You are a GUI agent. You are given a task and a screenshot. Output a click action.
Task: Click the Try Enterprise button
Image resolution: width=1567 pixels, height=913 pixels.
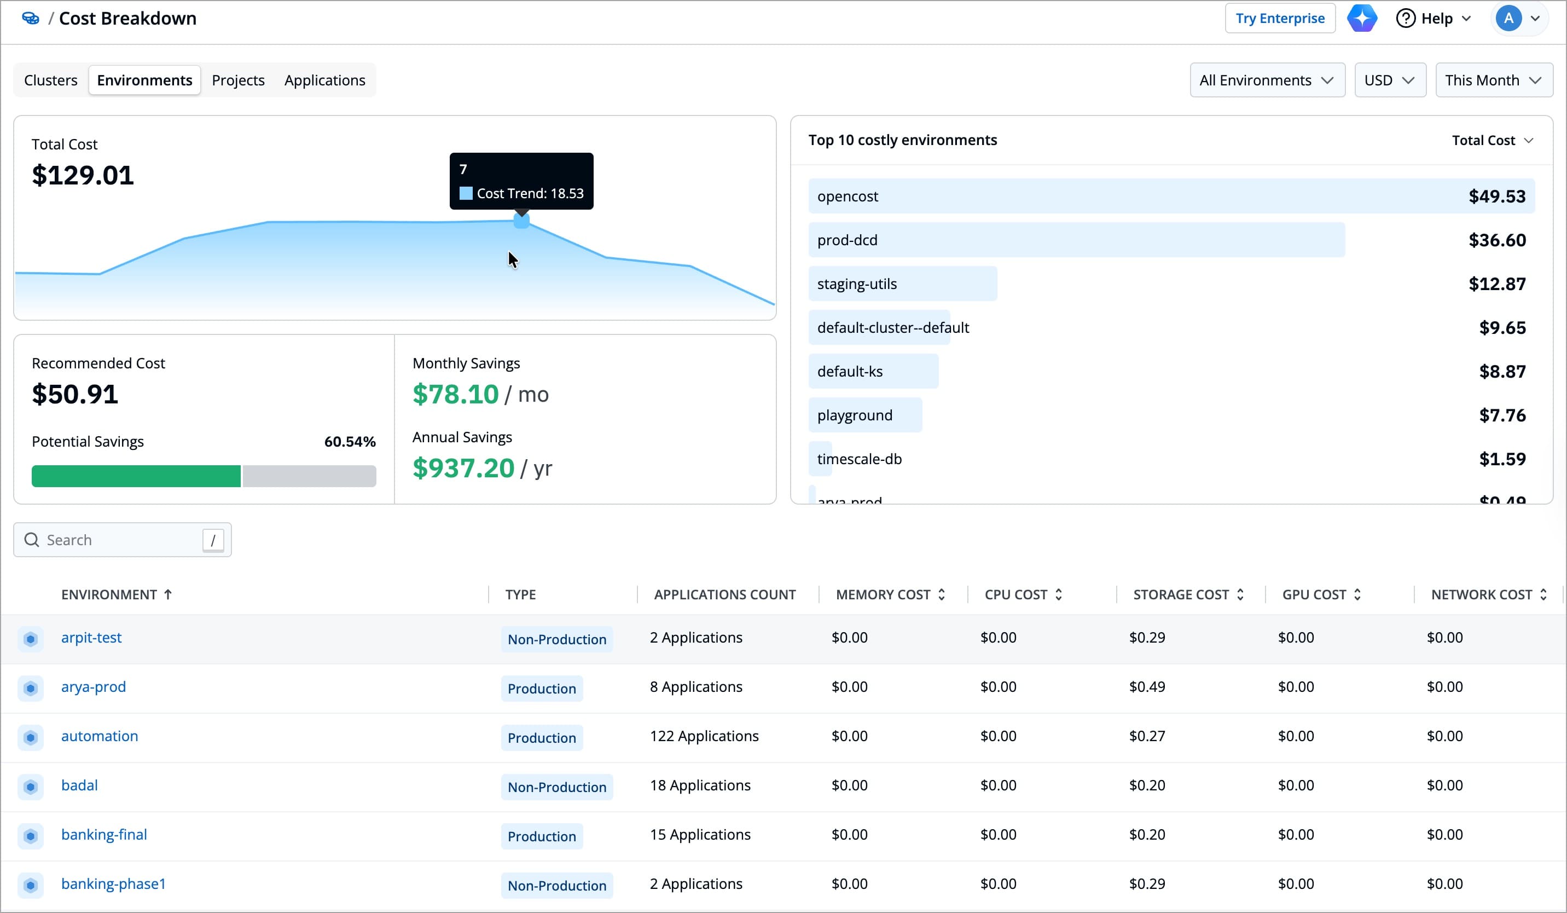click(x=1279, y=18)
